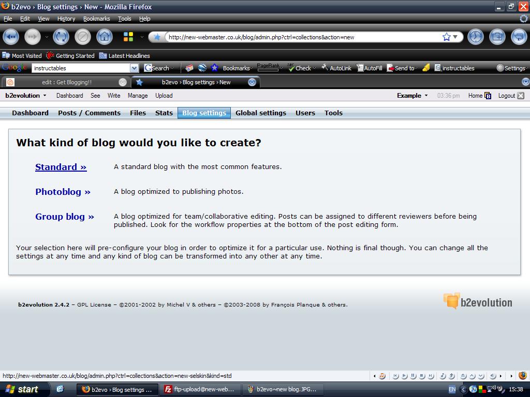The width and height of the screenshot is (530, 397).
Task: Close the 'b2evo › Blog settings › New' tab
Action: [252, 82]
